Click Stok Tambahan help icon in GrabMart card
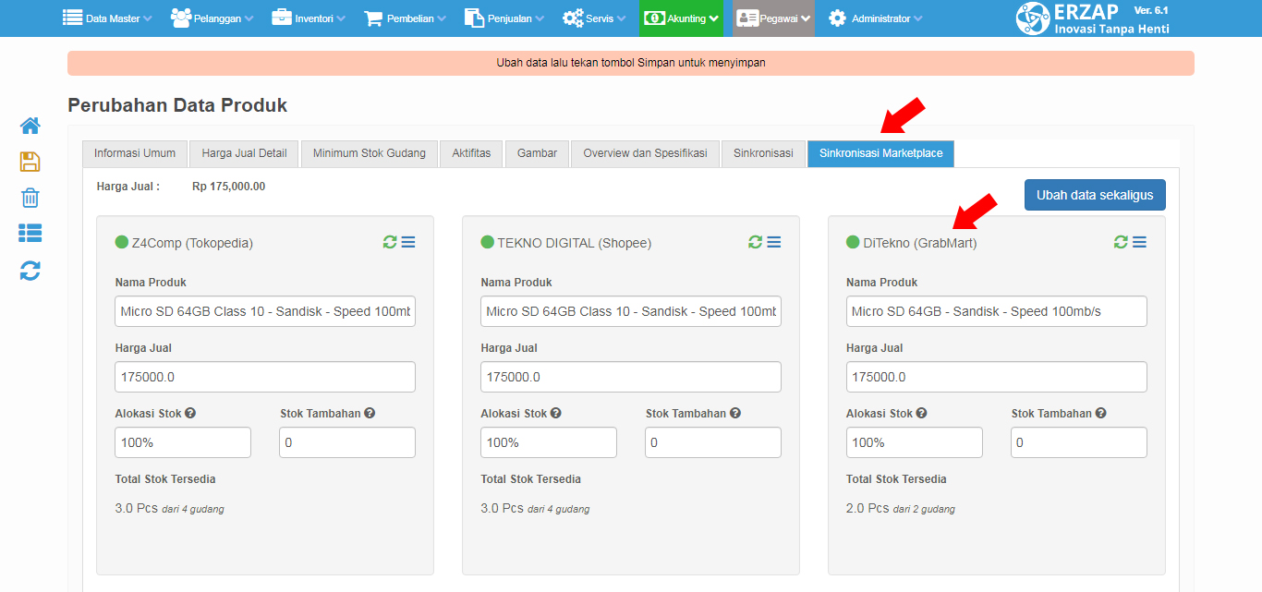Screen dimensions: 1262x592 point(1101,414)
